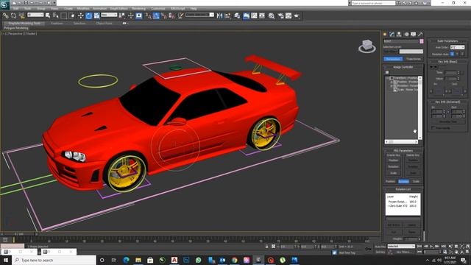471x265 pixels.
Task: Switch to the Freeform ribbon tab
Action: [x=57, y=23]
